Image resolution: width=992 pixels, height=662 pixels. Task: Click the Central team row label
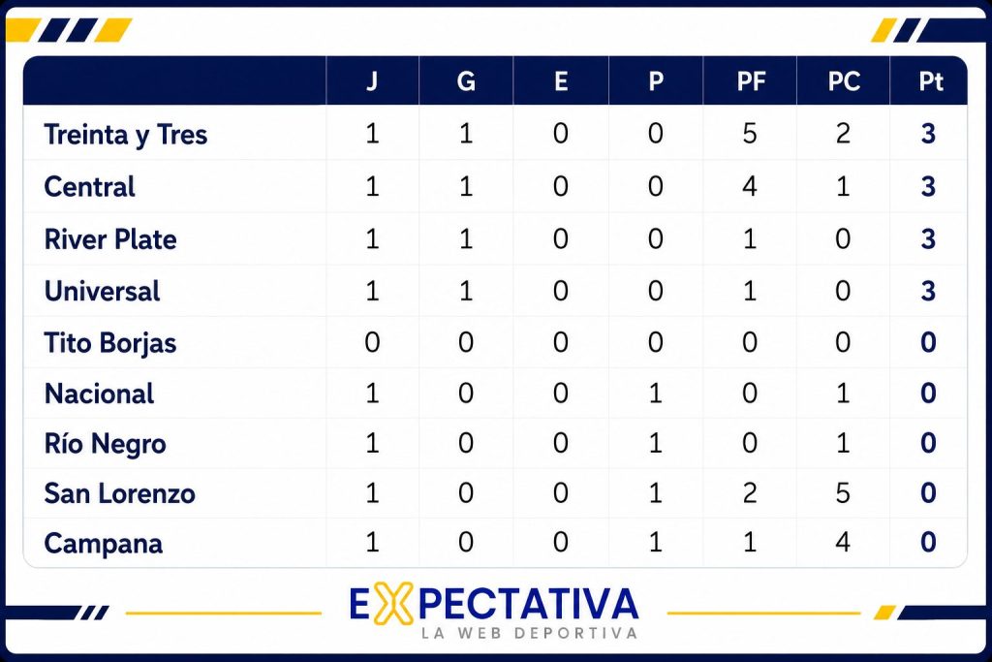click(90, 187)
